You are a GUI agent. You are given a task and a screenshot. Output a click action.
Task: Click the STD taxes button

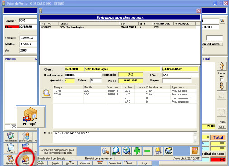click(x=222, y=127)
